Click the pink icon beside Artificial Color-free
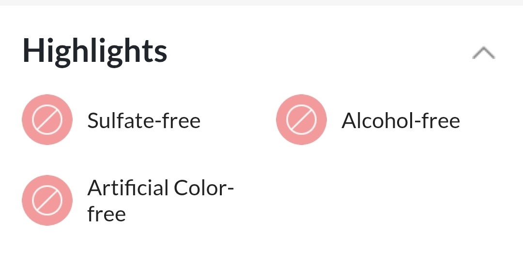The image size is (523, 276). (47, 201)
